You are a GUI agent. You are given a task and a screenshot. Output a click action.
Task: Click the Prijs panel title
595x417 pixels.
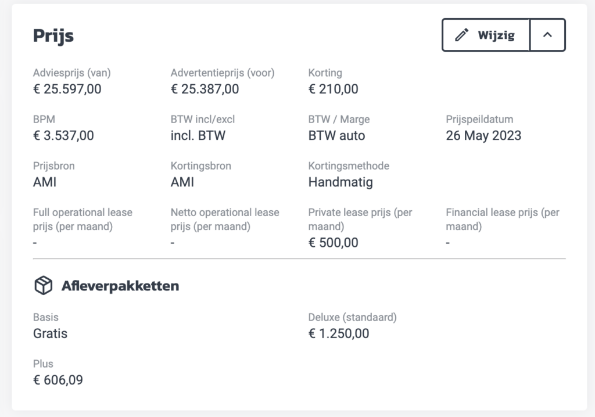(x=53, y=35)
